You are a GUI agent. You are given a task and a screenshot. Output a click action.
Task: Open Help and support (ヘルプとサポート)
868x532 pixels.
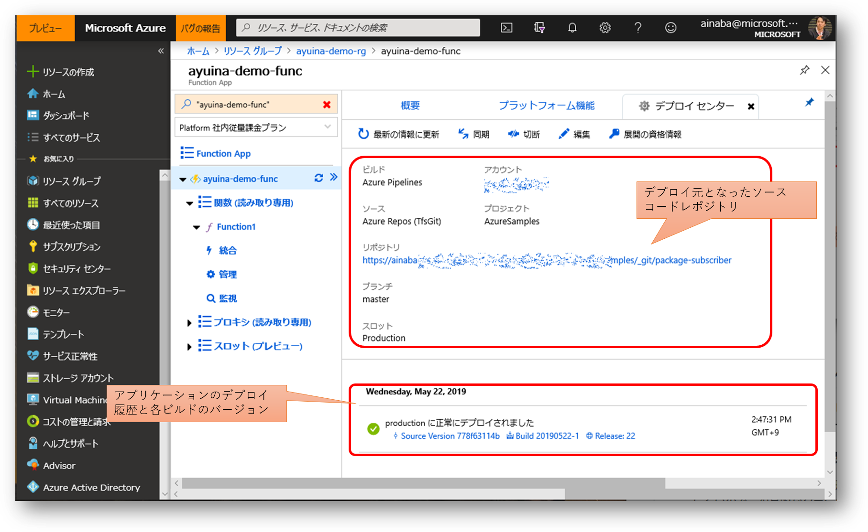click(63, 444)
